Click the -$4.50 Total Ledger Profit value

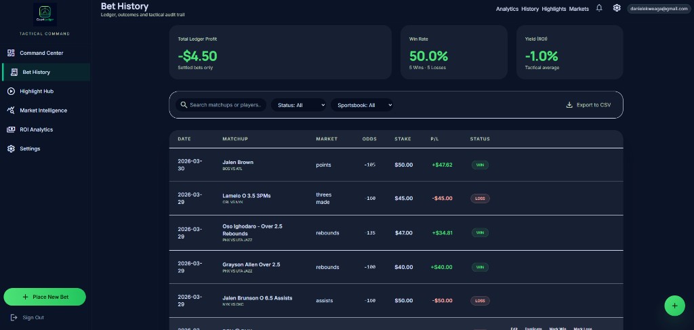coord(197,56)
